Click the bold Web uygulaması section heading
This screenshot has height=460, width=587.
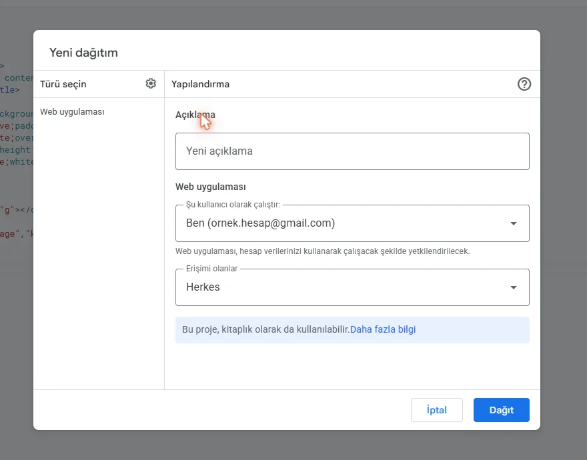(x=211, y=187)
